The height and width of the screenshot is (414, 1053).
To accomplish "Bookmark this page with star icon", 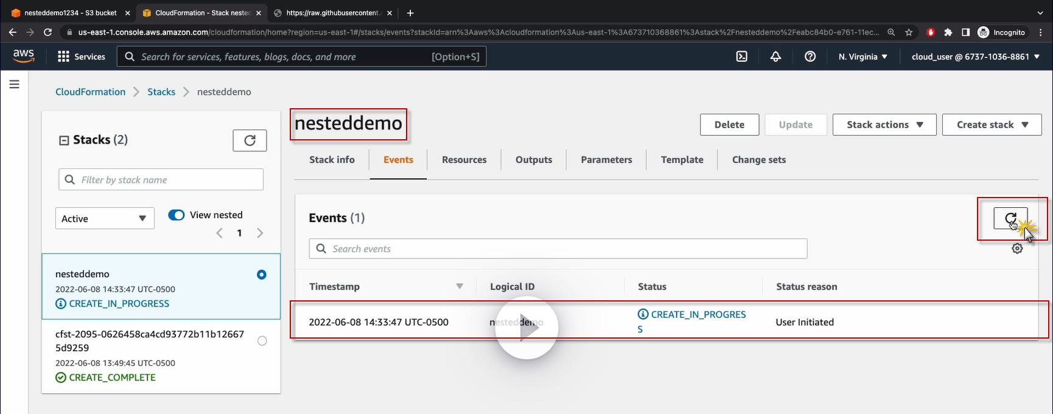I will tap(909, 32).
